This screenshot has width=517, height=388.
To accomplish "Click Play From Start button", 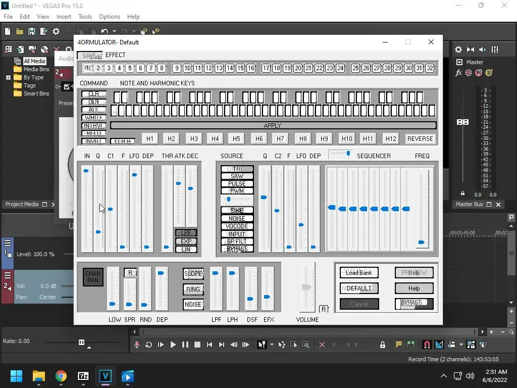I will coord(161,345).
